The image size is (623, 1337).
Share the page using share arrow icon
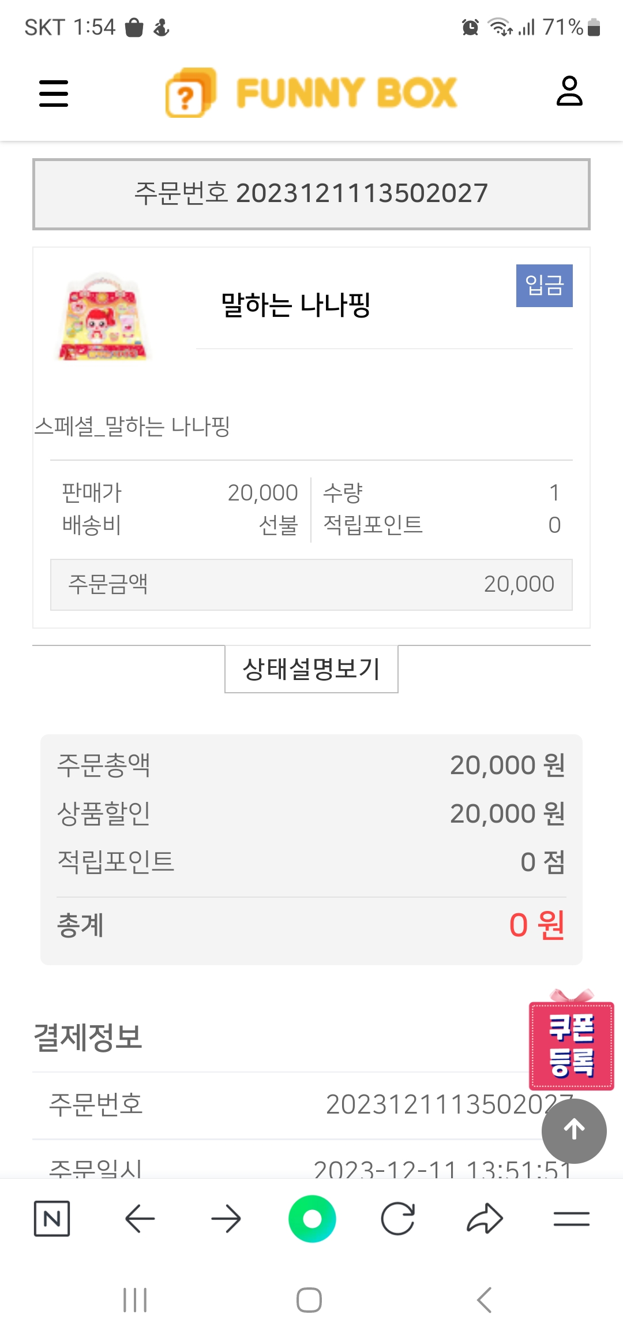coord(485,1219)
